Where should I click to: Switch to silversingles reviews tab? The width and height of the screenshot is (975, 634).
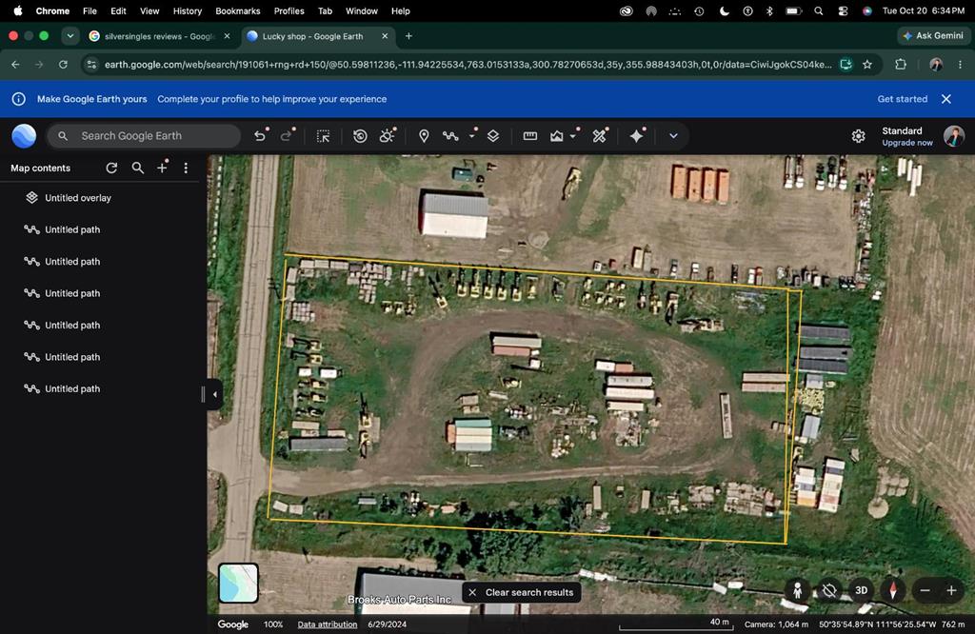coord(160,36)
